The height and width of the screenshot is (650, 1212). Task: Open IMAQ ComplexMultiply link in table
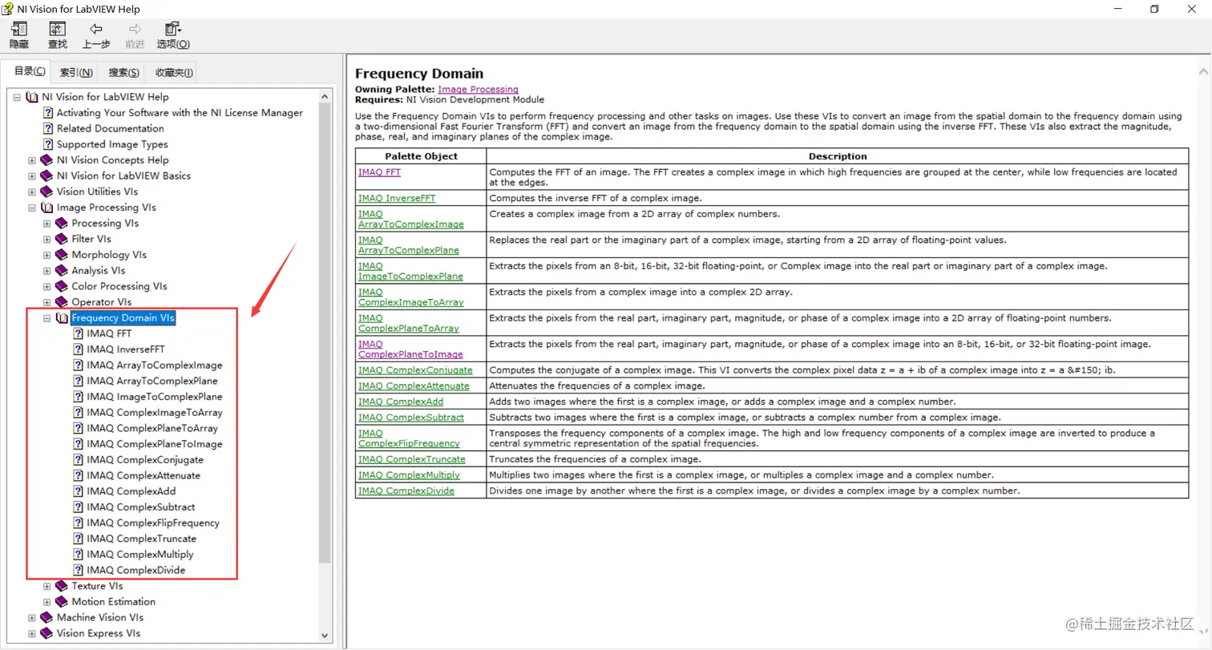(409, 474)
